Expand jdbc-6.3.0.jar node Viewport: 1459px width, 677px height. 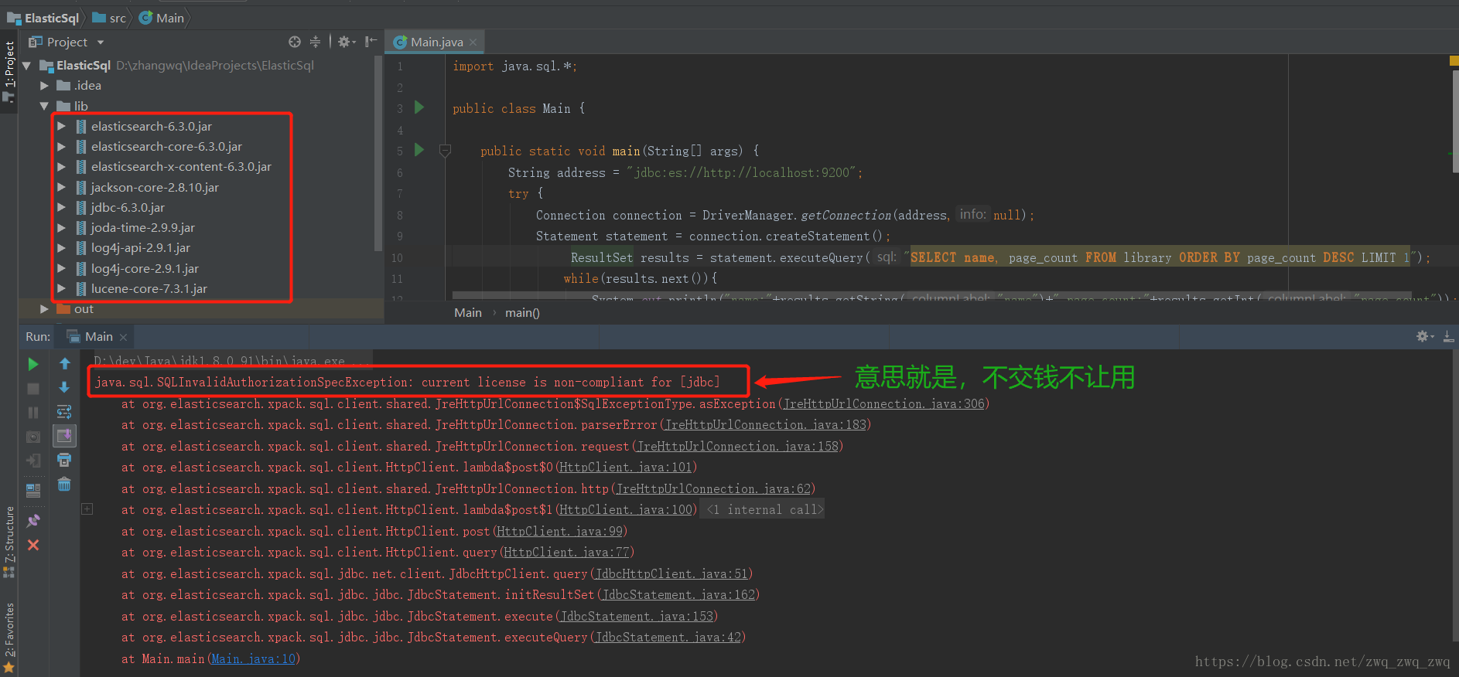coord(61,207)
